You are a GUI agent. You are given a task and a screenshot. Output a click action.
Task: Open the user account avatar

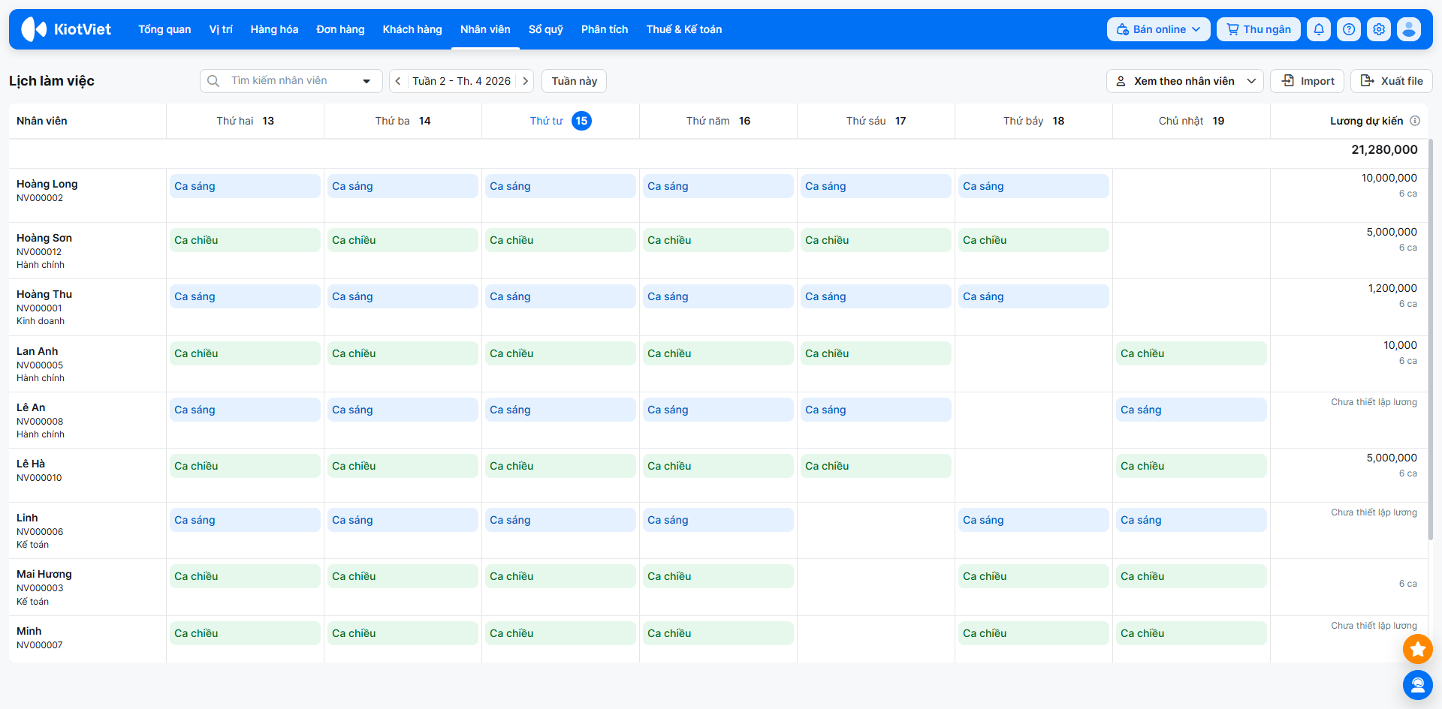coord(1409,29)
